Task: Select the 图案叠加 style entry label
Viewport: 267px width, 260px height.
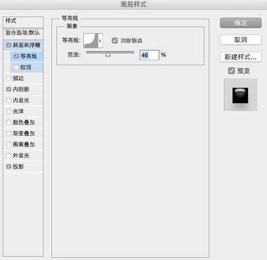Action: tap(24, 144)
